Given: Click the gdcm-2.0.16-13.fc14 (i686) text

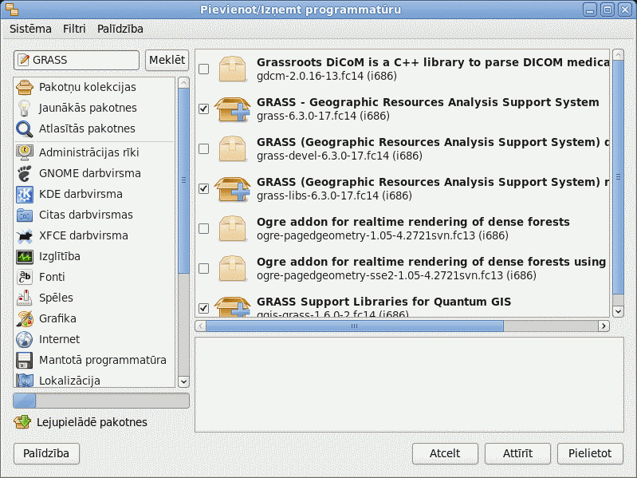Looking at the screenshot, I should click(x=327, y=76).
